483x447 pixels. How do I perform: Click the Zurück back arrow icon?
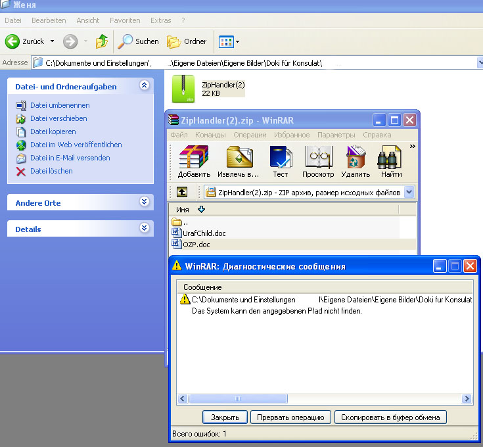[x=12, y=41]
